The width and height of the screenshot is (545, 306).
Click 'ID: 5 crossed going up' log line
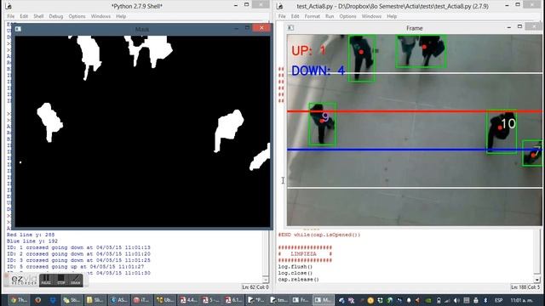pyautogui.click(x=75, y=266)
